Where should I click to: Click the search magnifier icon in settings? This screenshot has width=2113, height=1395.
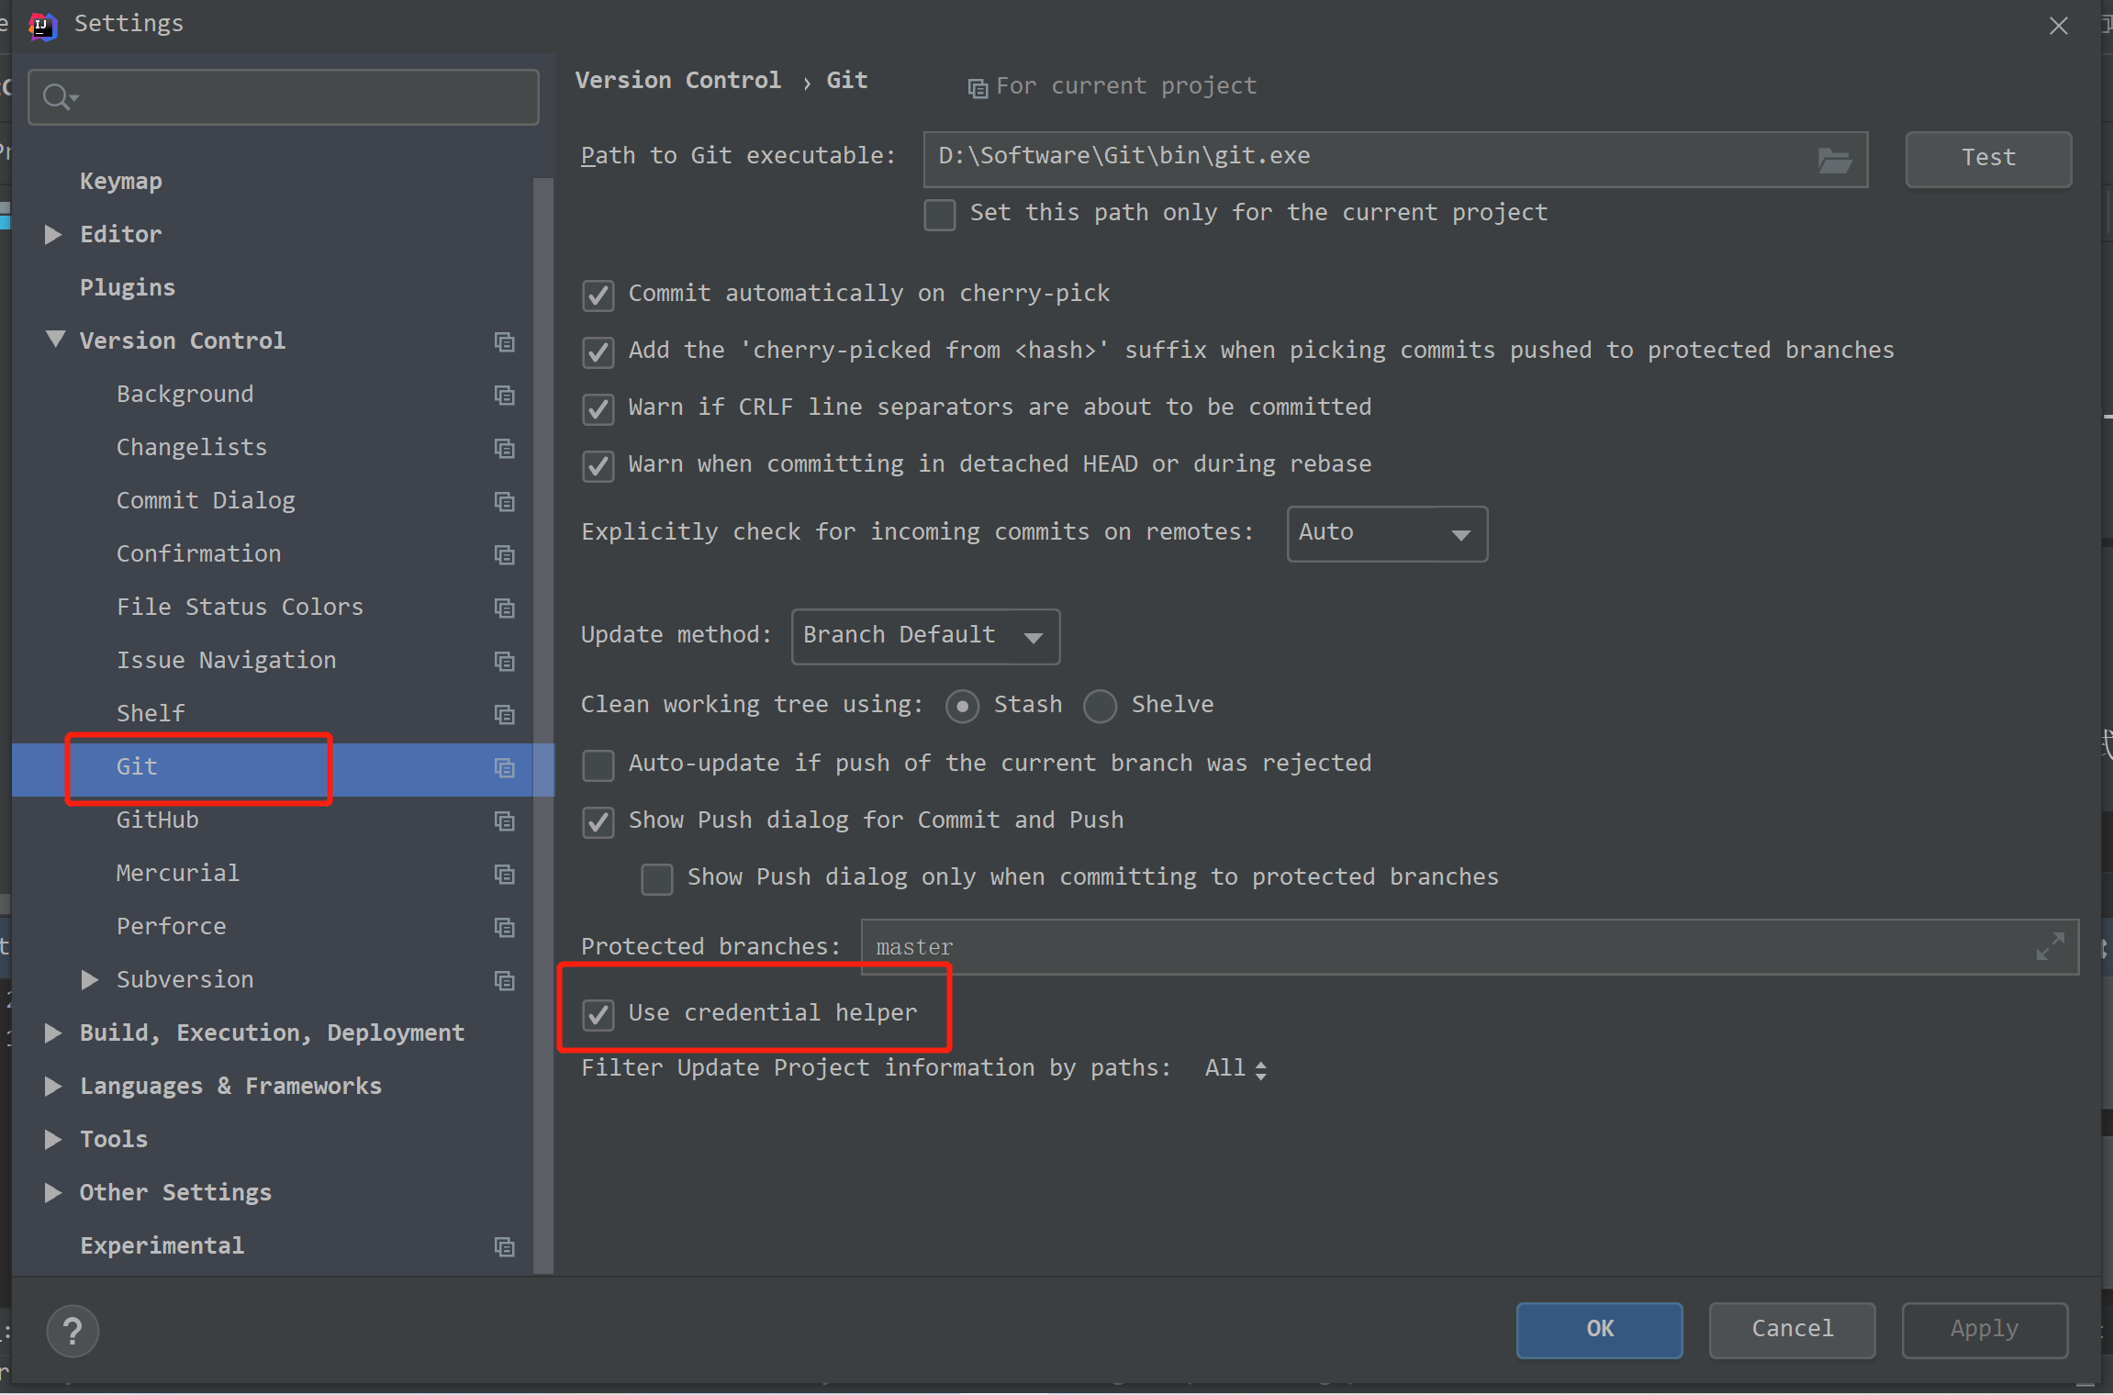(x=61, y=96)
